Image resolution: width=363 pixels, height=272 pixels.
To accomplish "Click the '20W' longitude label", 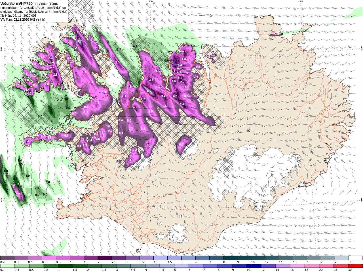I will pos(151,1).
